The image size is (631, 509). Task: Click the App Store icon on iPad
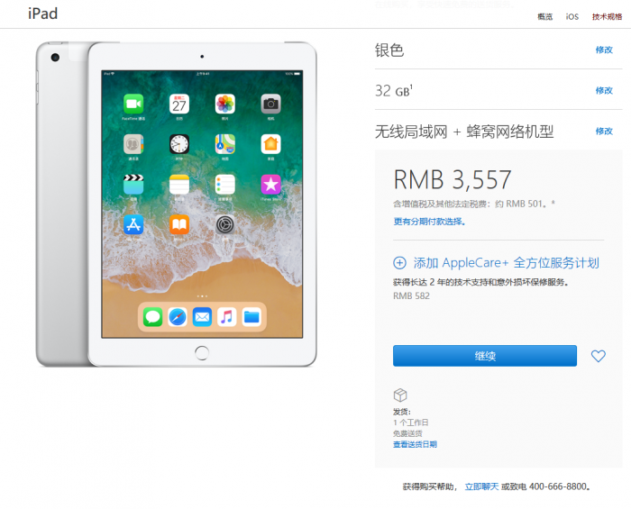[133, 224]
